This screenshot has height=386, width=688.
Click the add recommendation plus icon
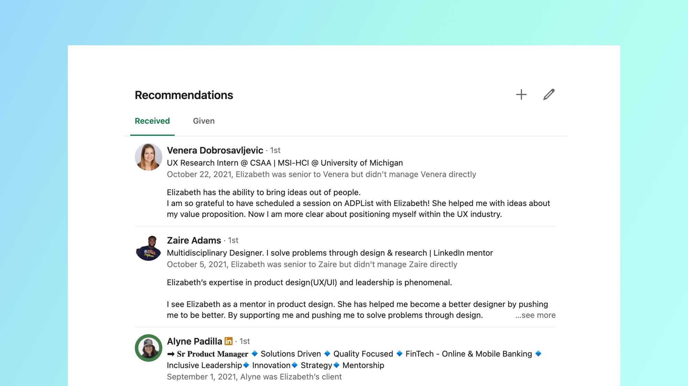521,94
